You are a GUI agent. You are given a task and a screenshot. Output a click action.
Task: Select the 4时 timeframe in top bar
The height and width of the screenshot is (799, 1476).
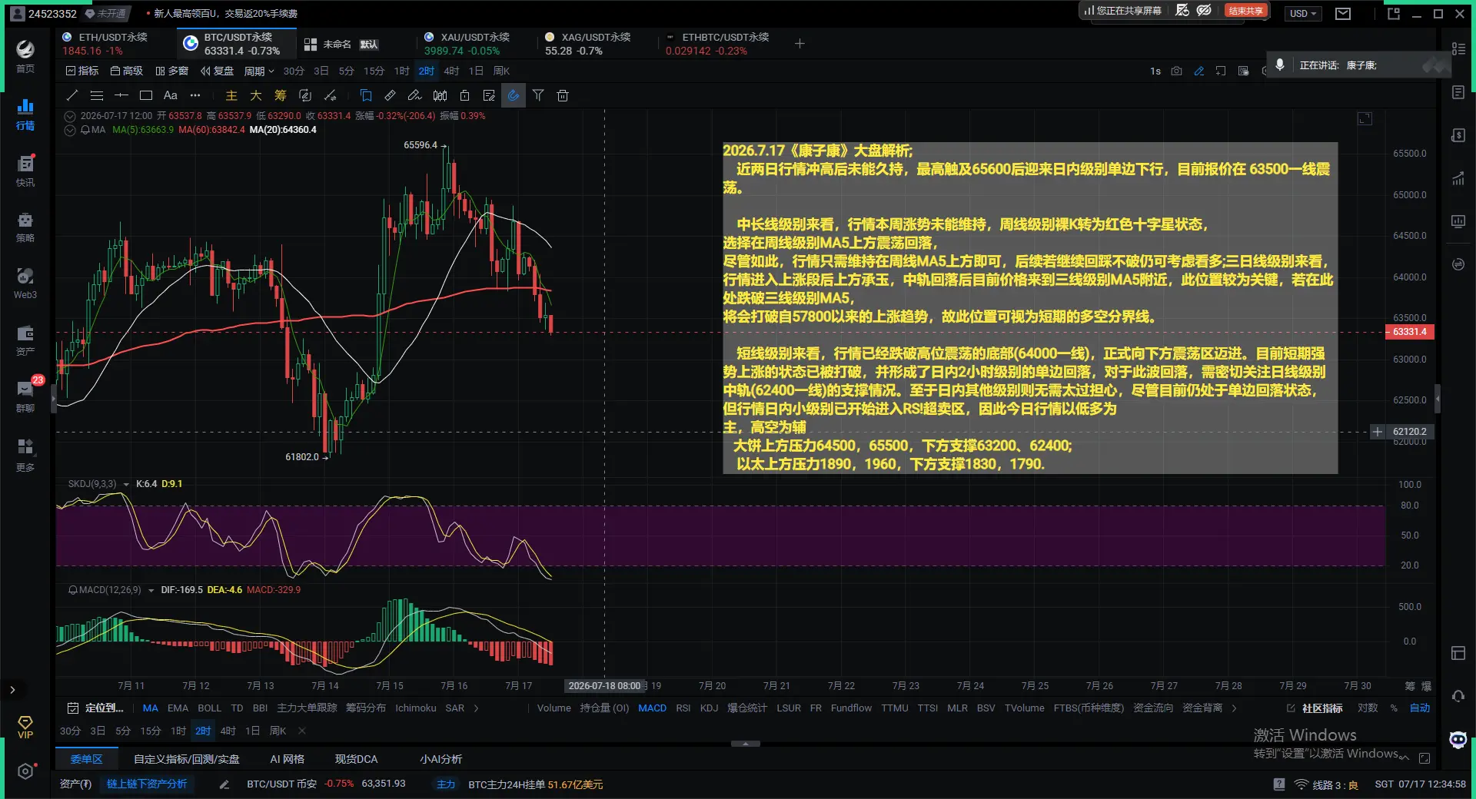tap(451, 71)
